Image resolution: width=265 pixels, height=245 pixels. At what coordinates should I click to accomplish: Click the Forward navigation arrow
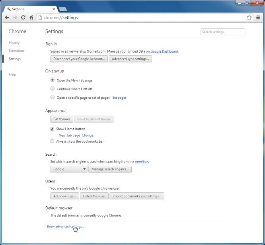click(x=15, y=18)
